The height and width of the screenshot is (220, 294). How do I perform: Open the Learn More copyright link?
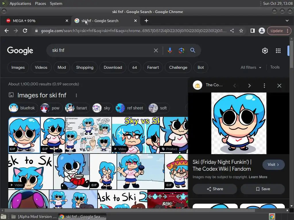[258, 177]
